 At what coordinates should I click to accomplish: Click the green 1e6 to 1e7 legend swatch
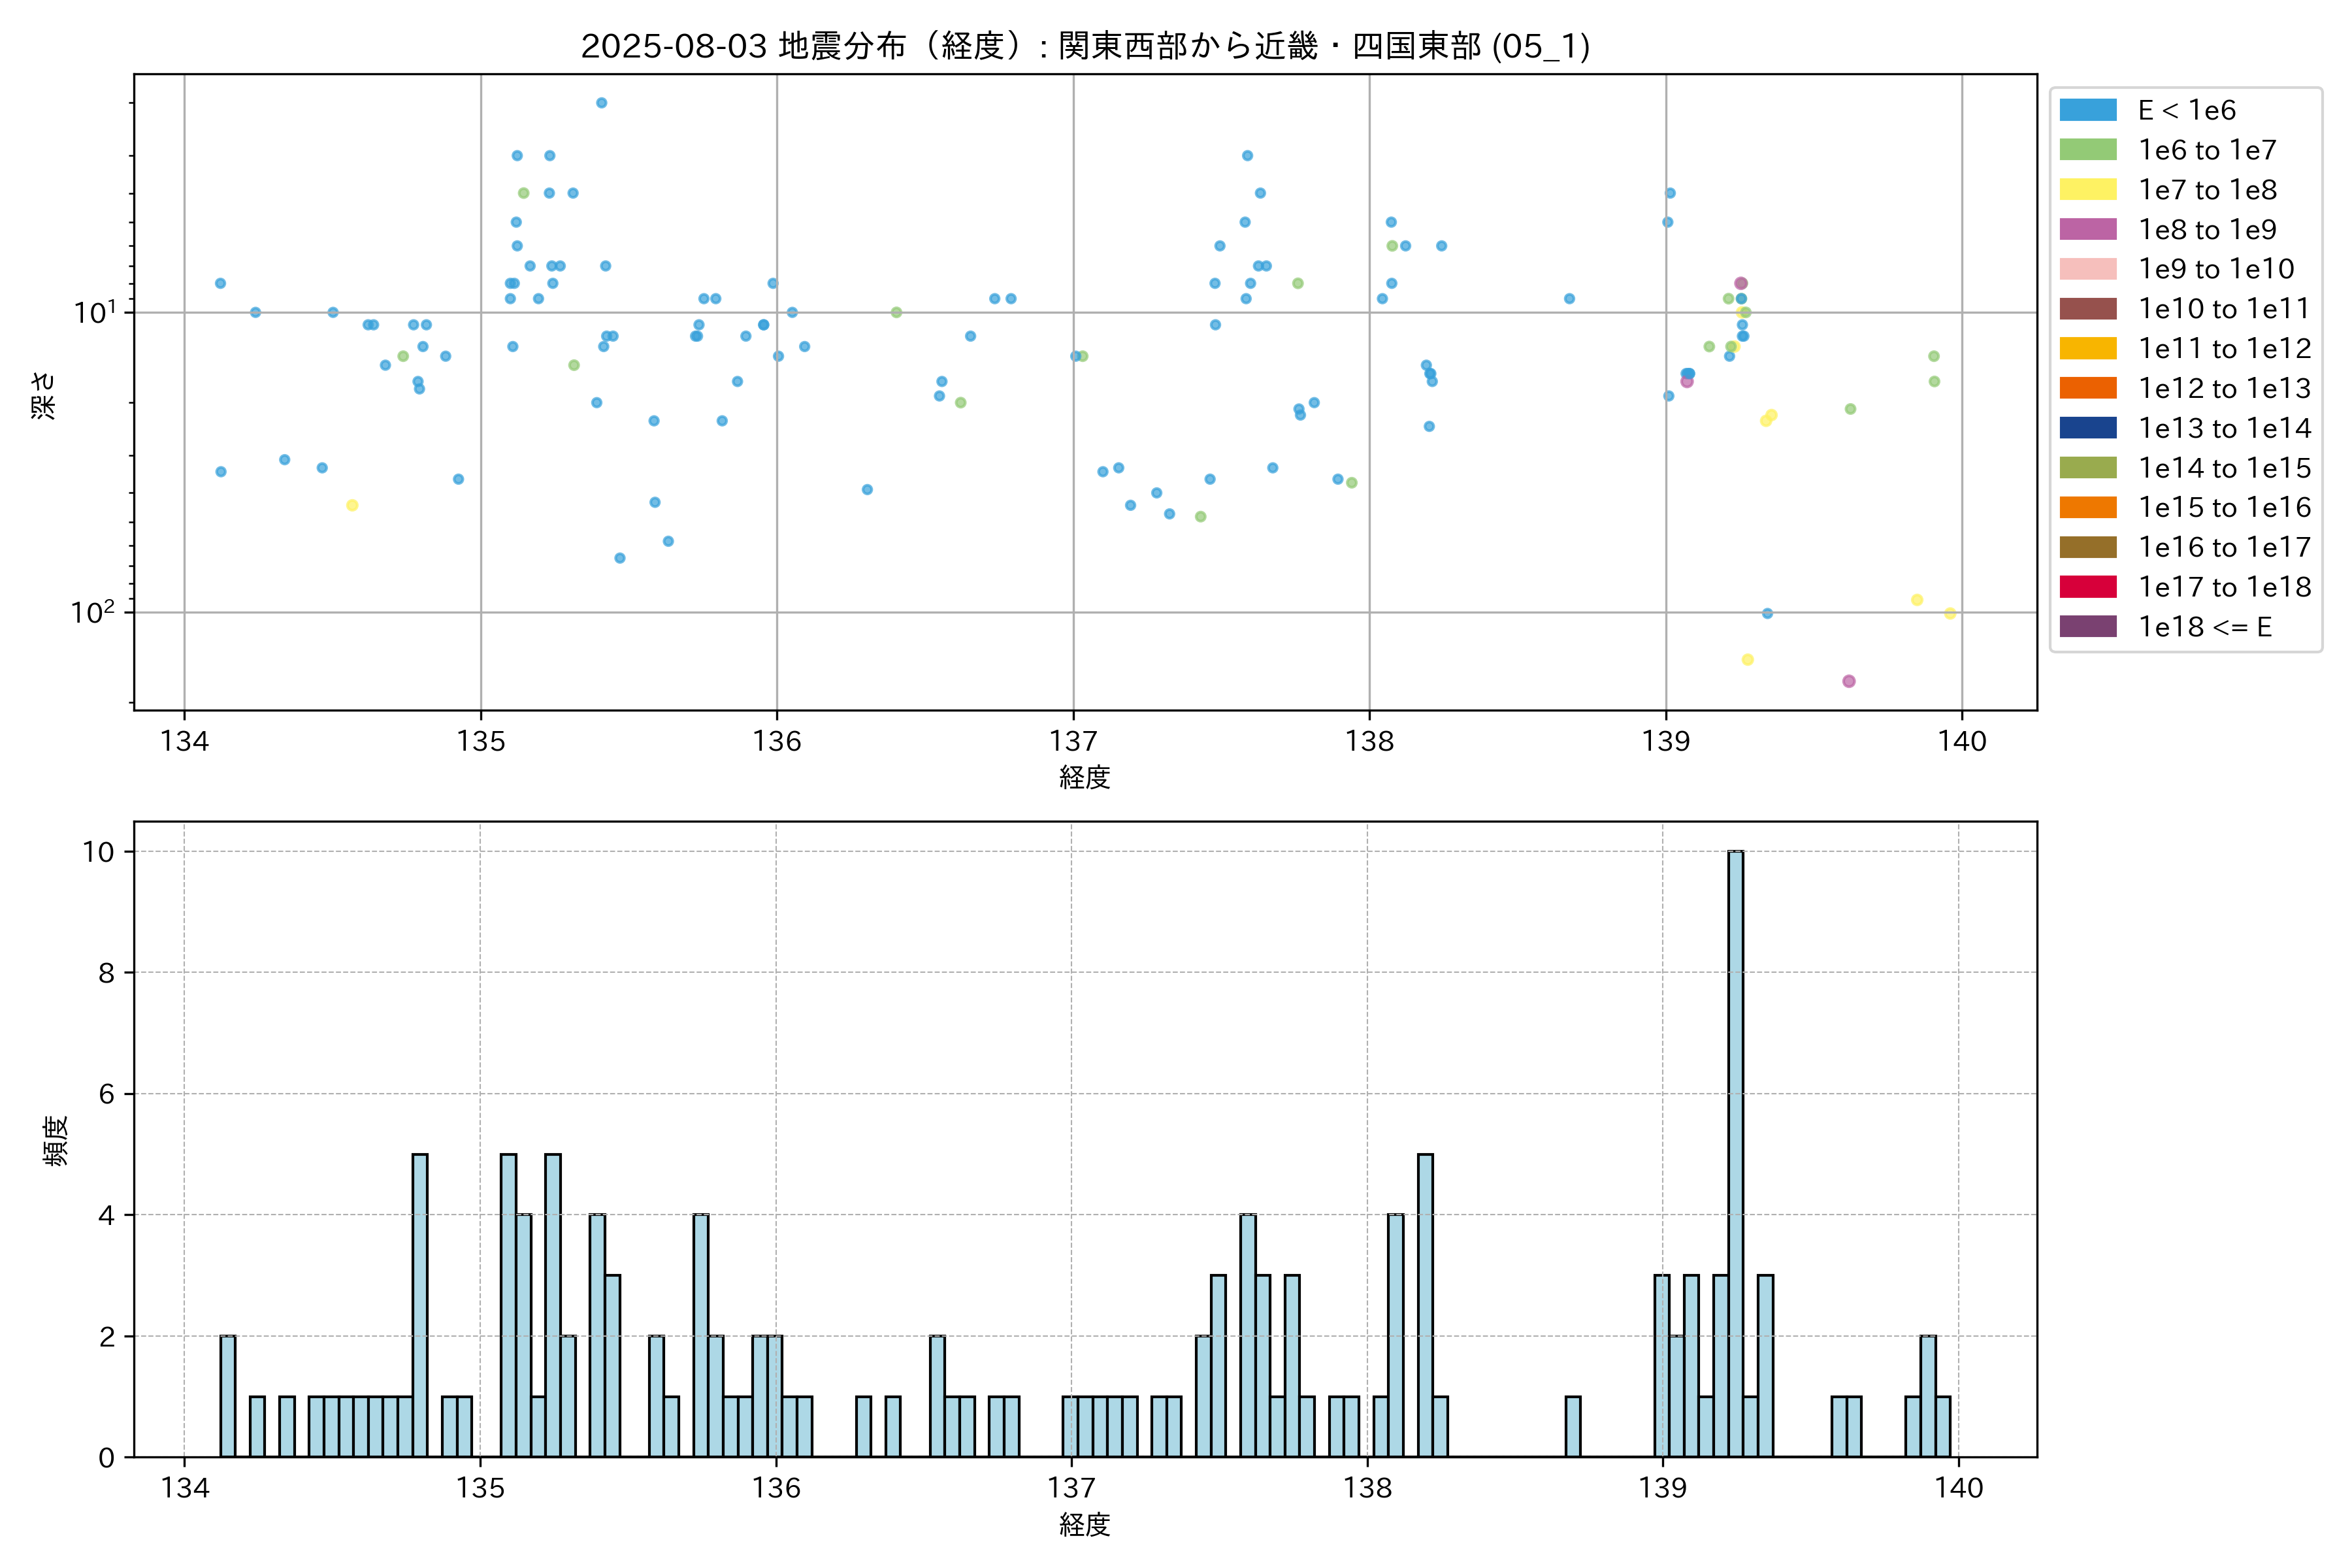click(x=2087, y=150)
